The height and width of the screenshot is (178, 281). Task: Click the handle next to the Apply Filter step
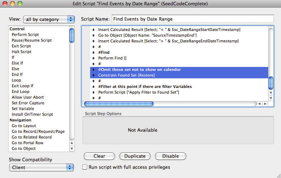click(93, 92)
